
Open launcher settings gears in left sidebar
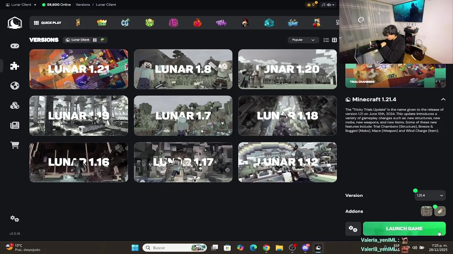(15, 219)
